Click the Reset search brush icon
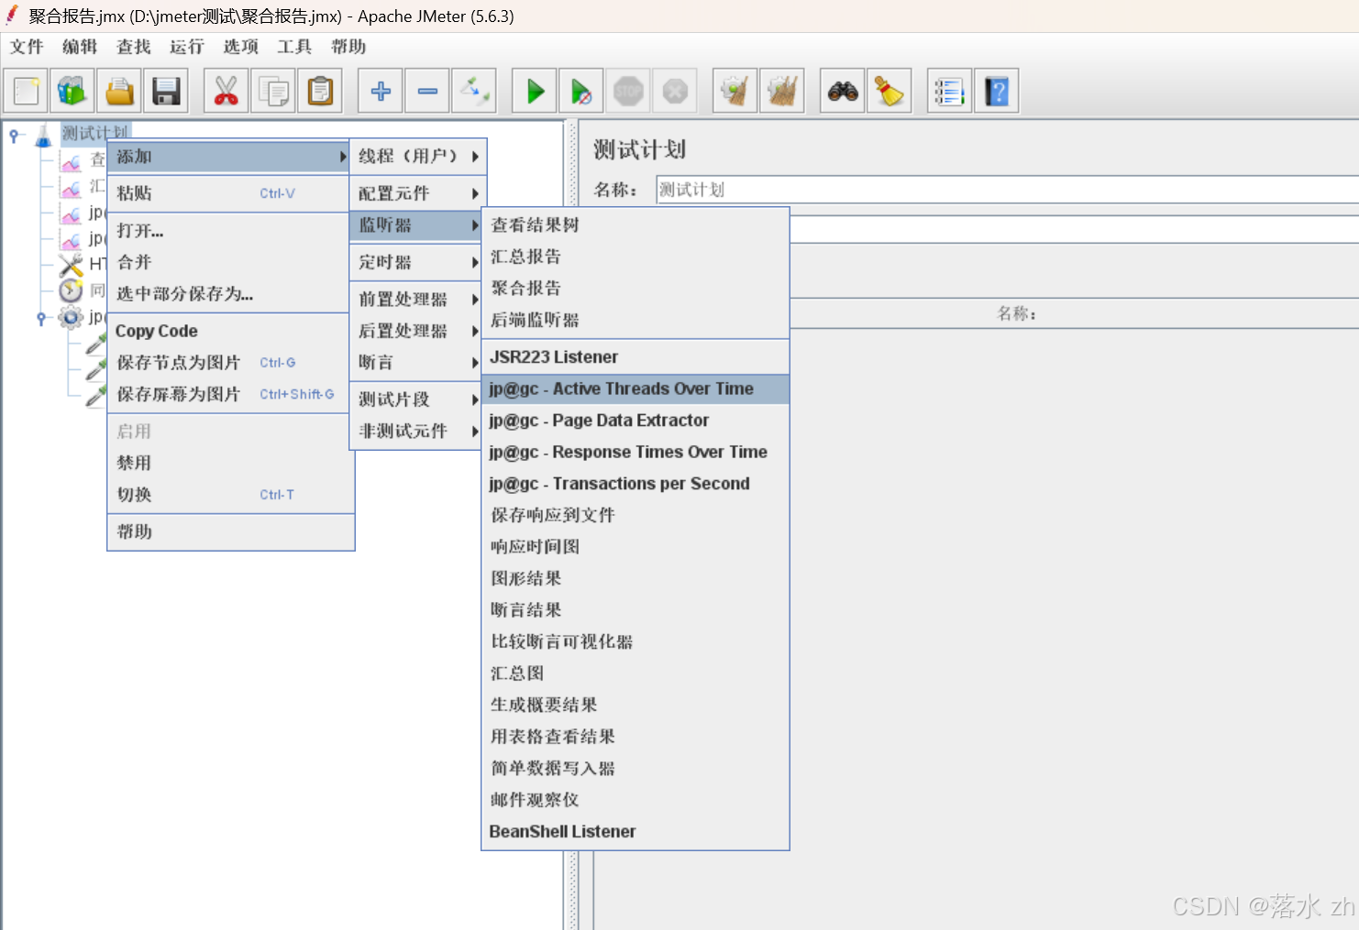Screen dimensions: 1359x930 tap(889, 91)
